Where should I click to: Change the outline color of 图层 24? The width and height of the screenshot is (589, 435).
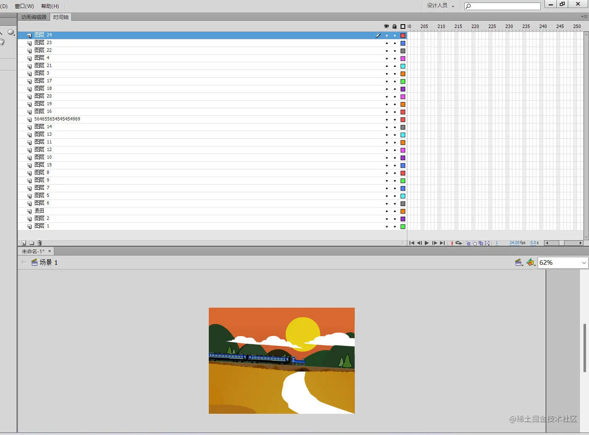pyautogui.click(x=402, y=35)
